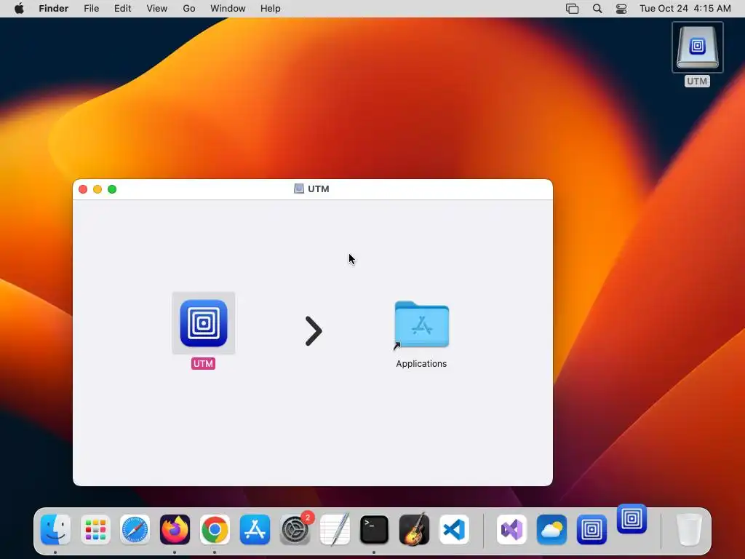Open Control Center in menu bar
Image resolution: width=745 pixels, height=559 pixels.
(621, 9)
